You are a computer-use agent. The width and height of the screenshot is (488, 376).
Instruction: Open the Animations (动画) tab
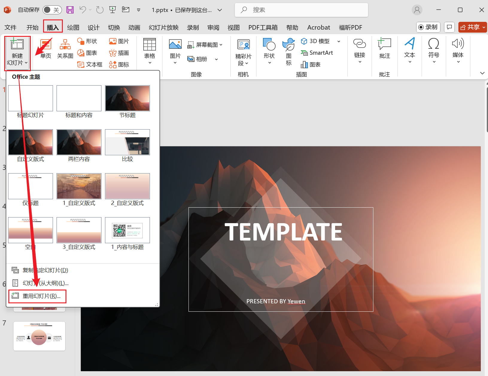[134, 28]
